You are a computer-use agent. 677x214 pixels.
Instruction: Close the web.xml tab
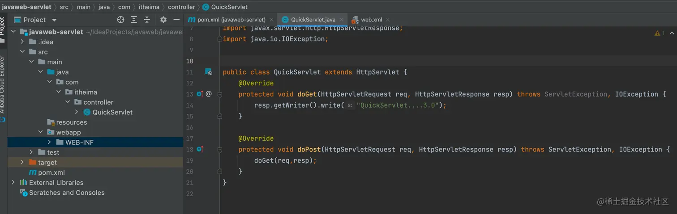coord(388,20)
